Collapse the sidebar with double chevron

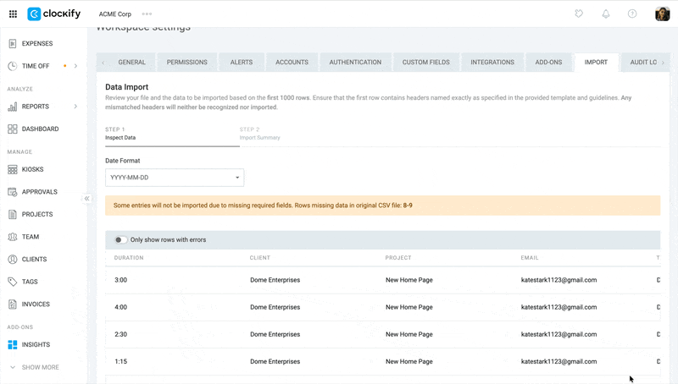pos(86,199)
